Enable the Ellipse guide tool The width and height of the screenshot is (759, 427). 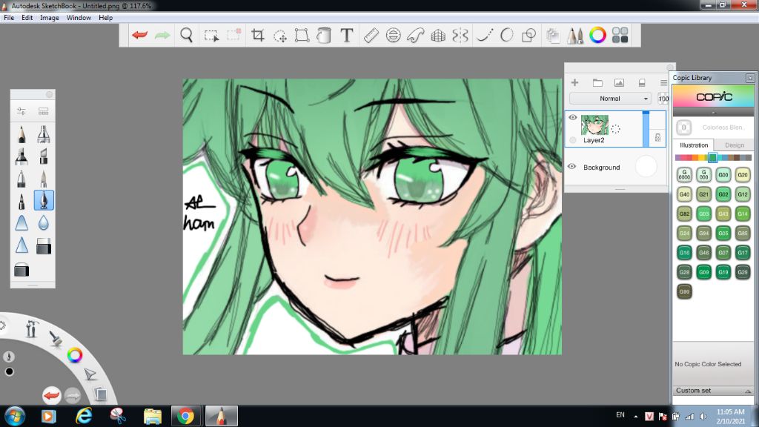(x=393, y=35)
